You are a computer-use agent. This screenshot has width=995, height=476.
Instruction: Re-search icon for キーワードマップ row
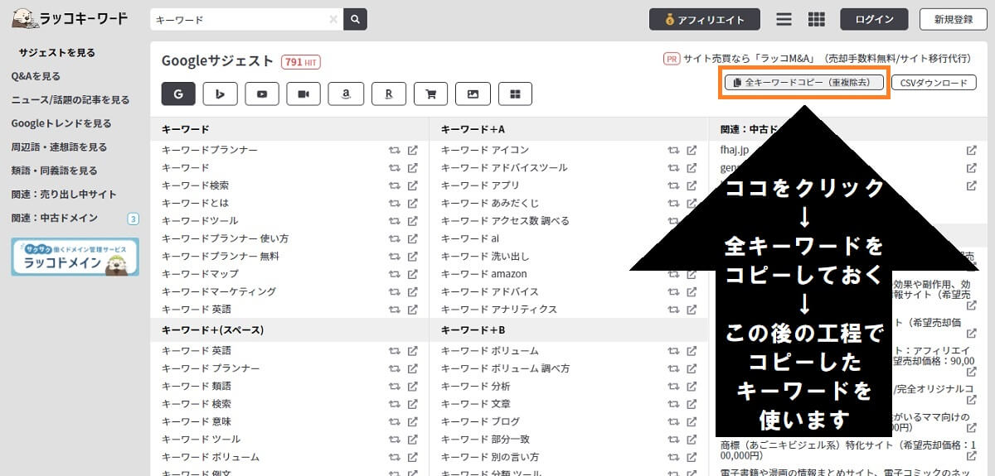(395, 274)
